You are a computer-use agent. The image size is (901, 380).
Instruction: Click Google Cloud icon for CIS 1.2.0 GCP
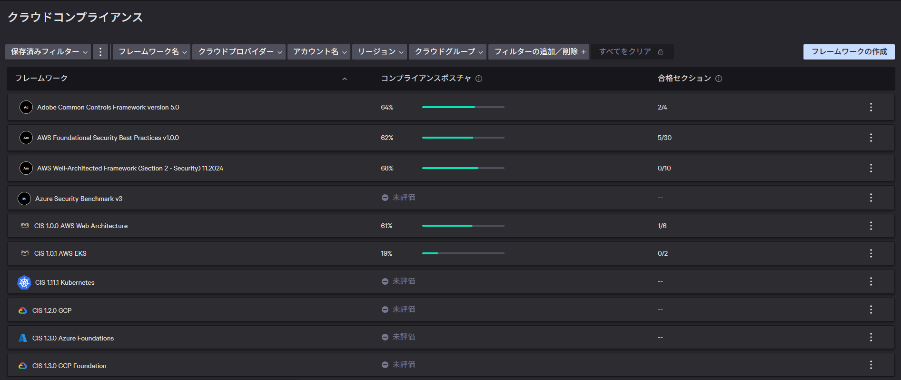pyautogui.click(x=23, y=310)
